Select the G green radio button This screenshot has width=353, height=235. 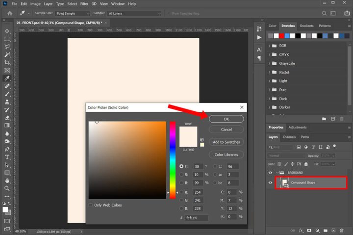tap(181, 200)
